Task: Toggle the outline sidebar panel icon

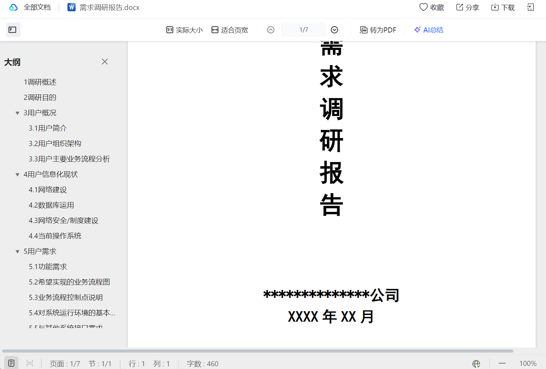Action: click(x=13, y=30)
